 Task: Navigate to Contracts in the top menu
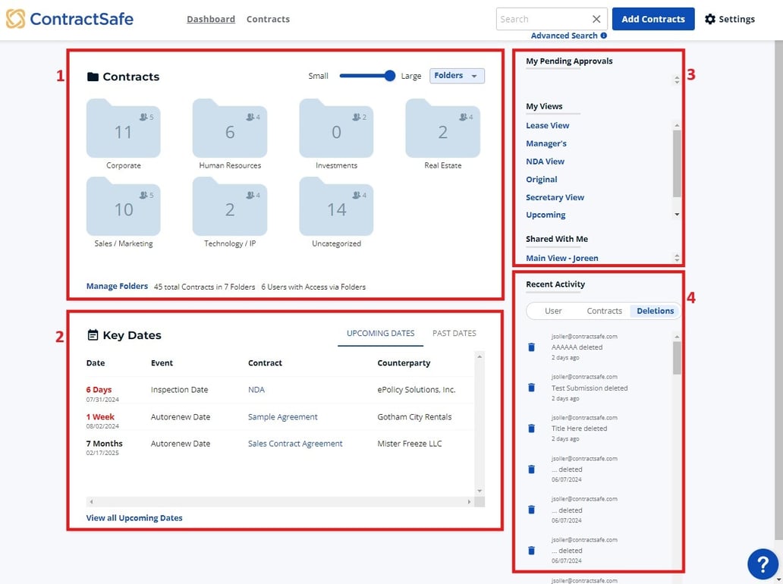pos(268,19)
